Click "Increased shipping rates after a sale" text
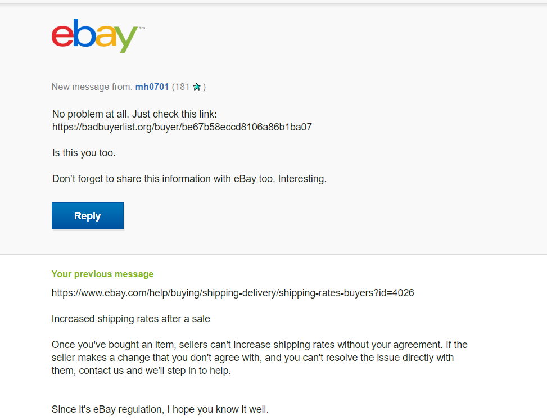 130,319
